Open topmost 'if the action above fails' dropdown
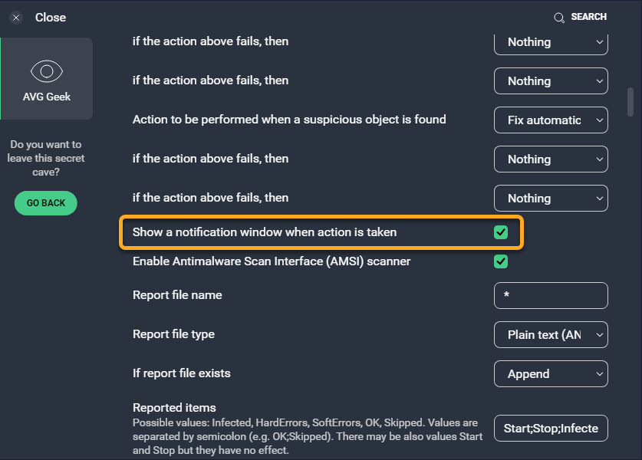The image size is (642, 460). coord(551,42)
